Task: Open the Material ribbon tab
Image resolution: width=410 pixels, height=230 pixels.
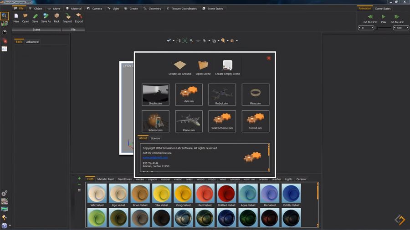Action: click(74, 8)
